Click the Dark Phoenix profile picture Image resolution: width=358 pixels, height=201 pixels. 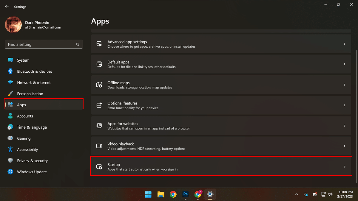[13, 25]
